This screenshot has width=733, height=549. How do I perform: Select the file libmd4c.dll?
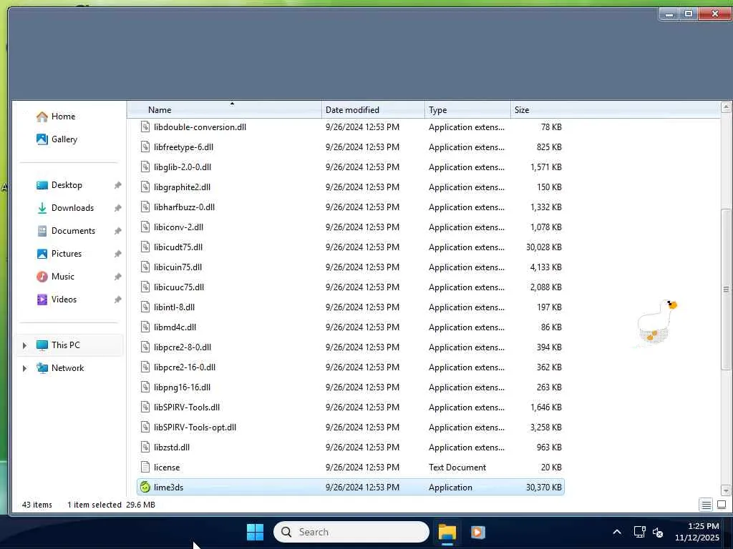pyautogui.click(x=175, y=327)
